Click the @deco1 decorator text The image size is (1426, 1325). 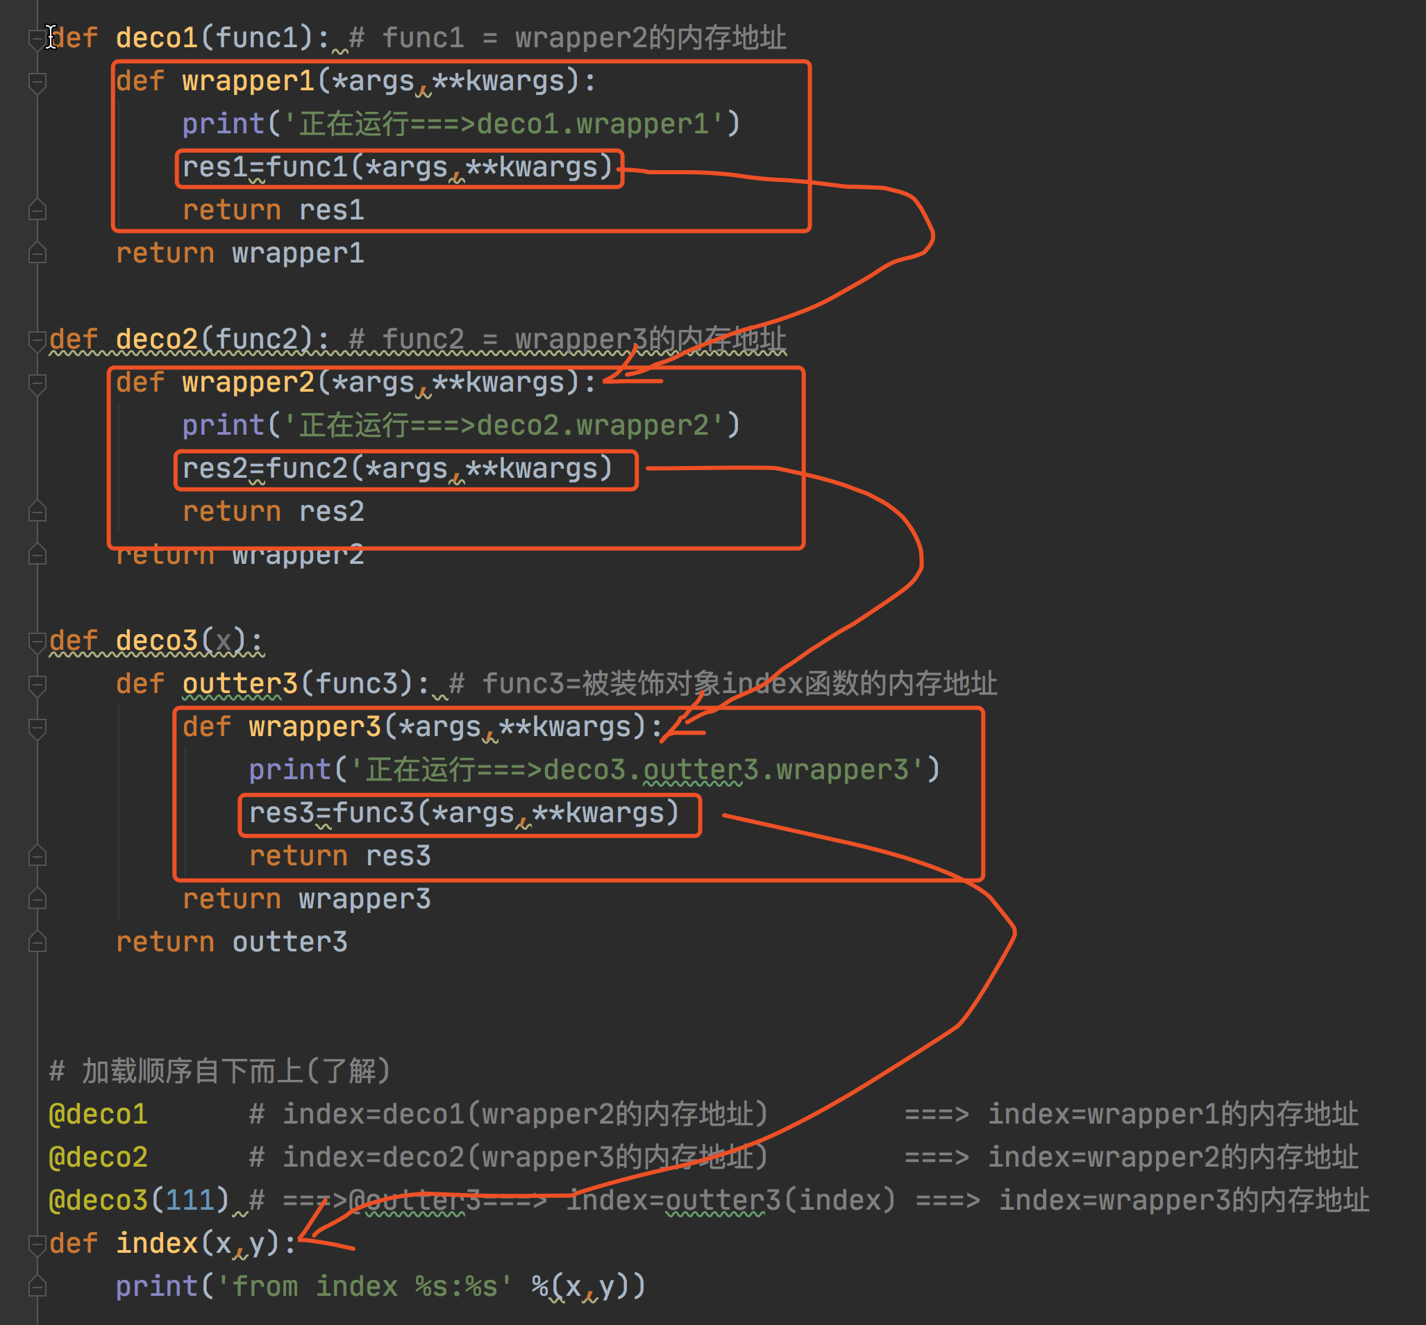pyautogui.click(x=98, y=1114)
